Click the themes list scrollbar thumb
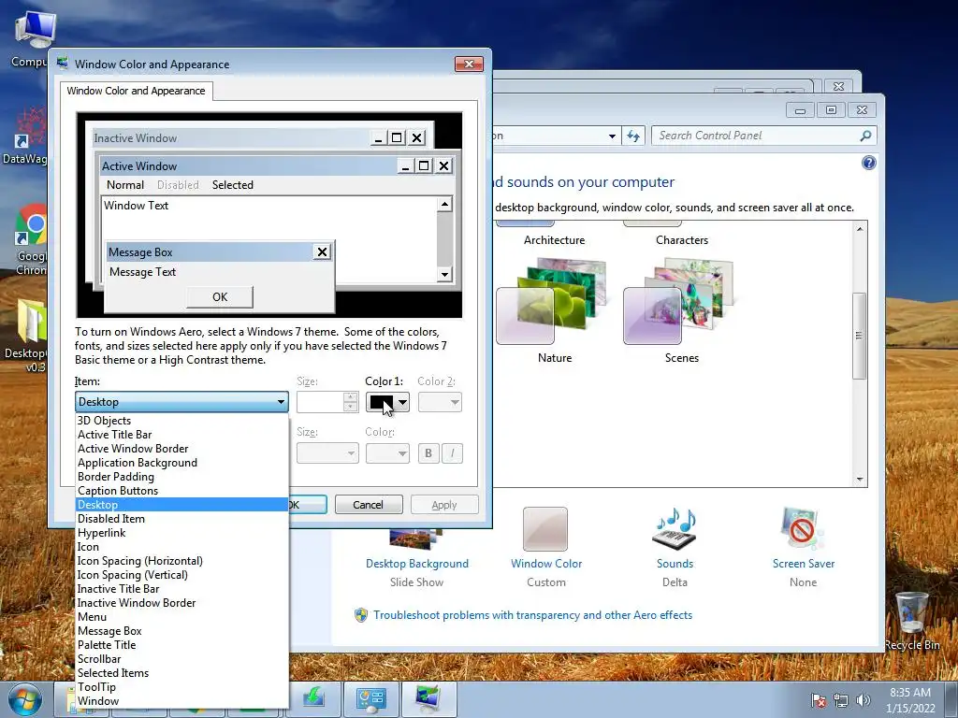The height and width of the screenshot is (718, 958). pos(859,336)
